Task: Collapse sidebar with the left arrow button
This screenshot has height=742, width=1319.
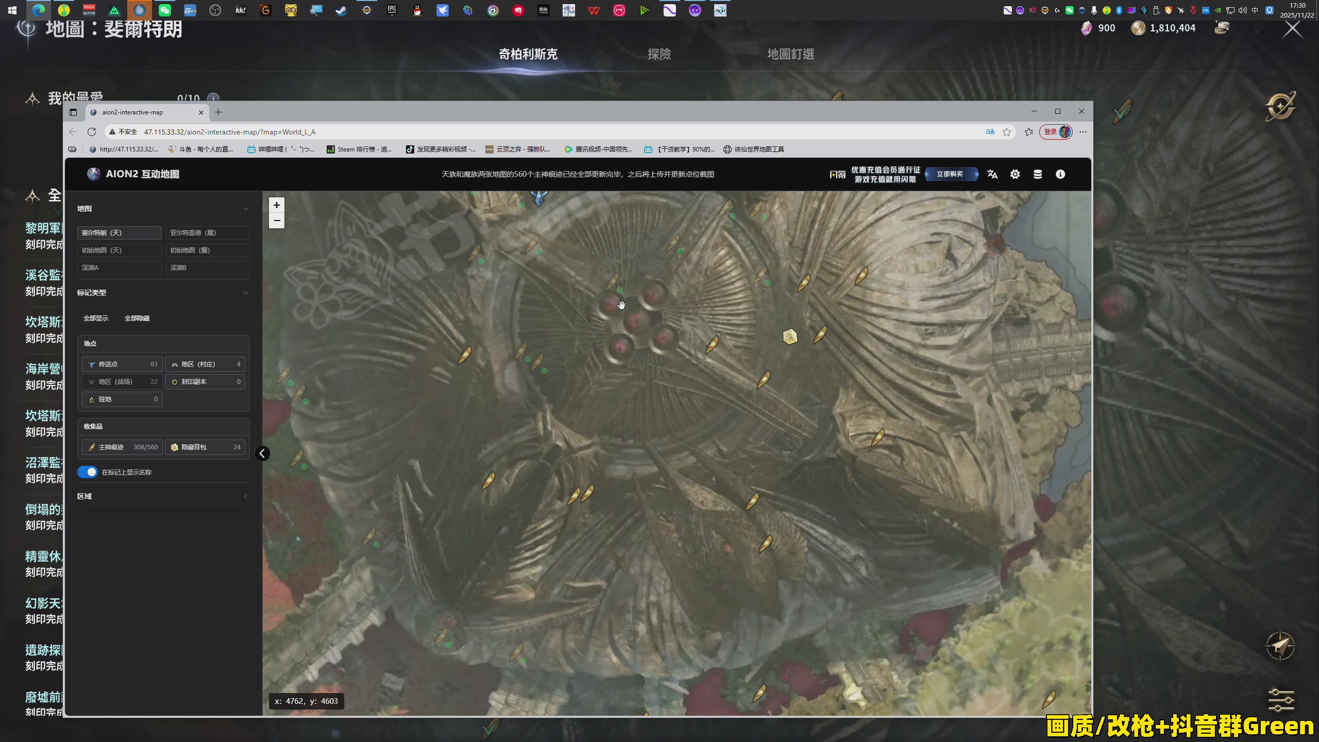Action: click(262, 453)
